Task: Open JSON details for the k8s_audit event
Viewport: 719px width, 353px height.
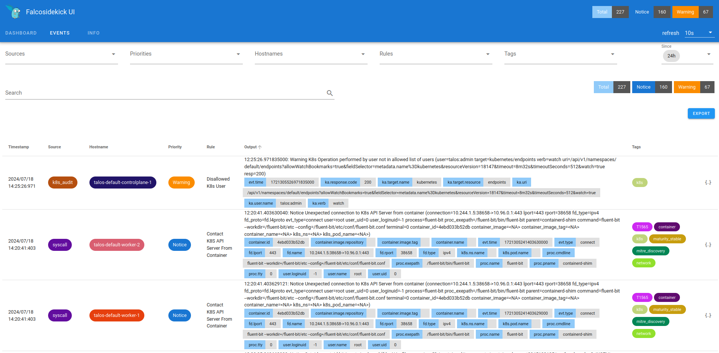Action: (708, 183)
